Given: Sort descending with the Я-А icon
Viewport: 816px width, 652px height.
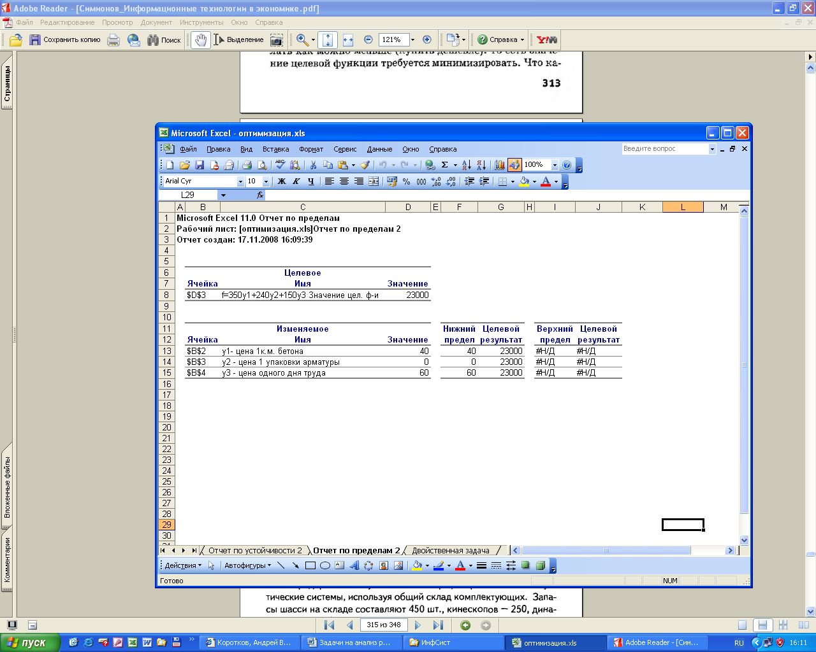Looking at the screenshot, I should click(x=481, y=165).
